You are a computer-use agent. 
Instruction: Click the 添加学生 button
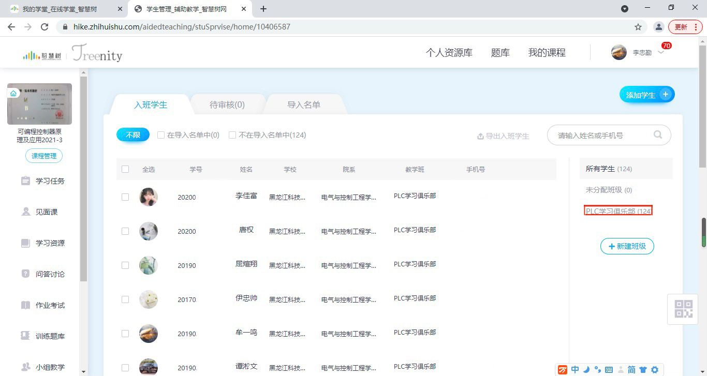click(x=646, y=95)
